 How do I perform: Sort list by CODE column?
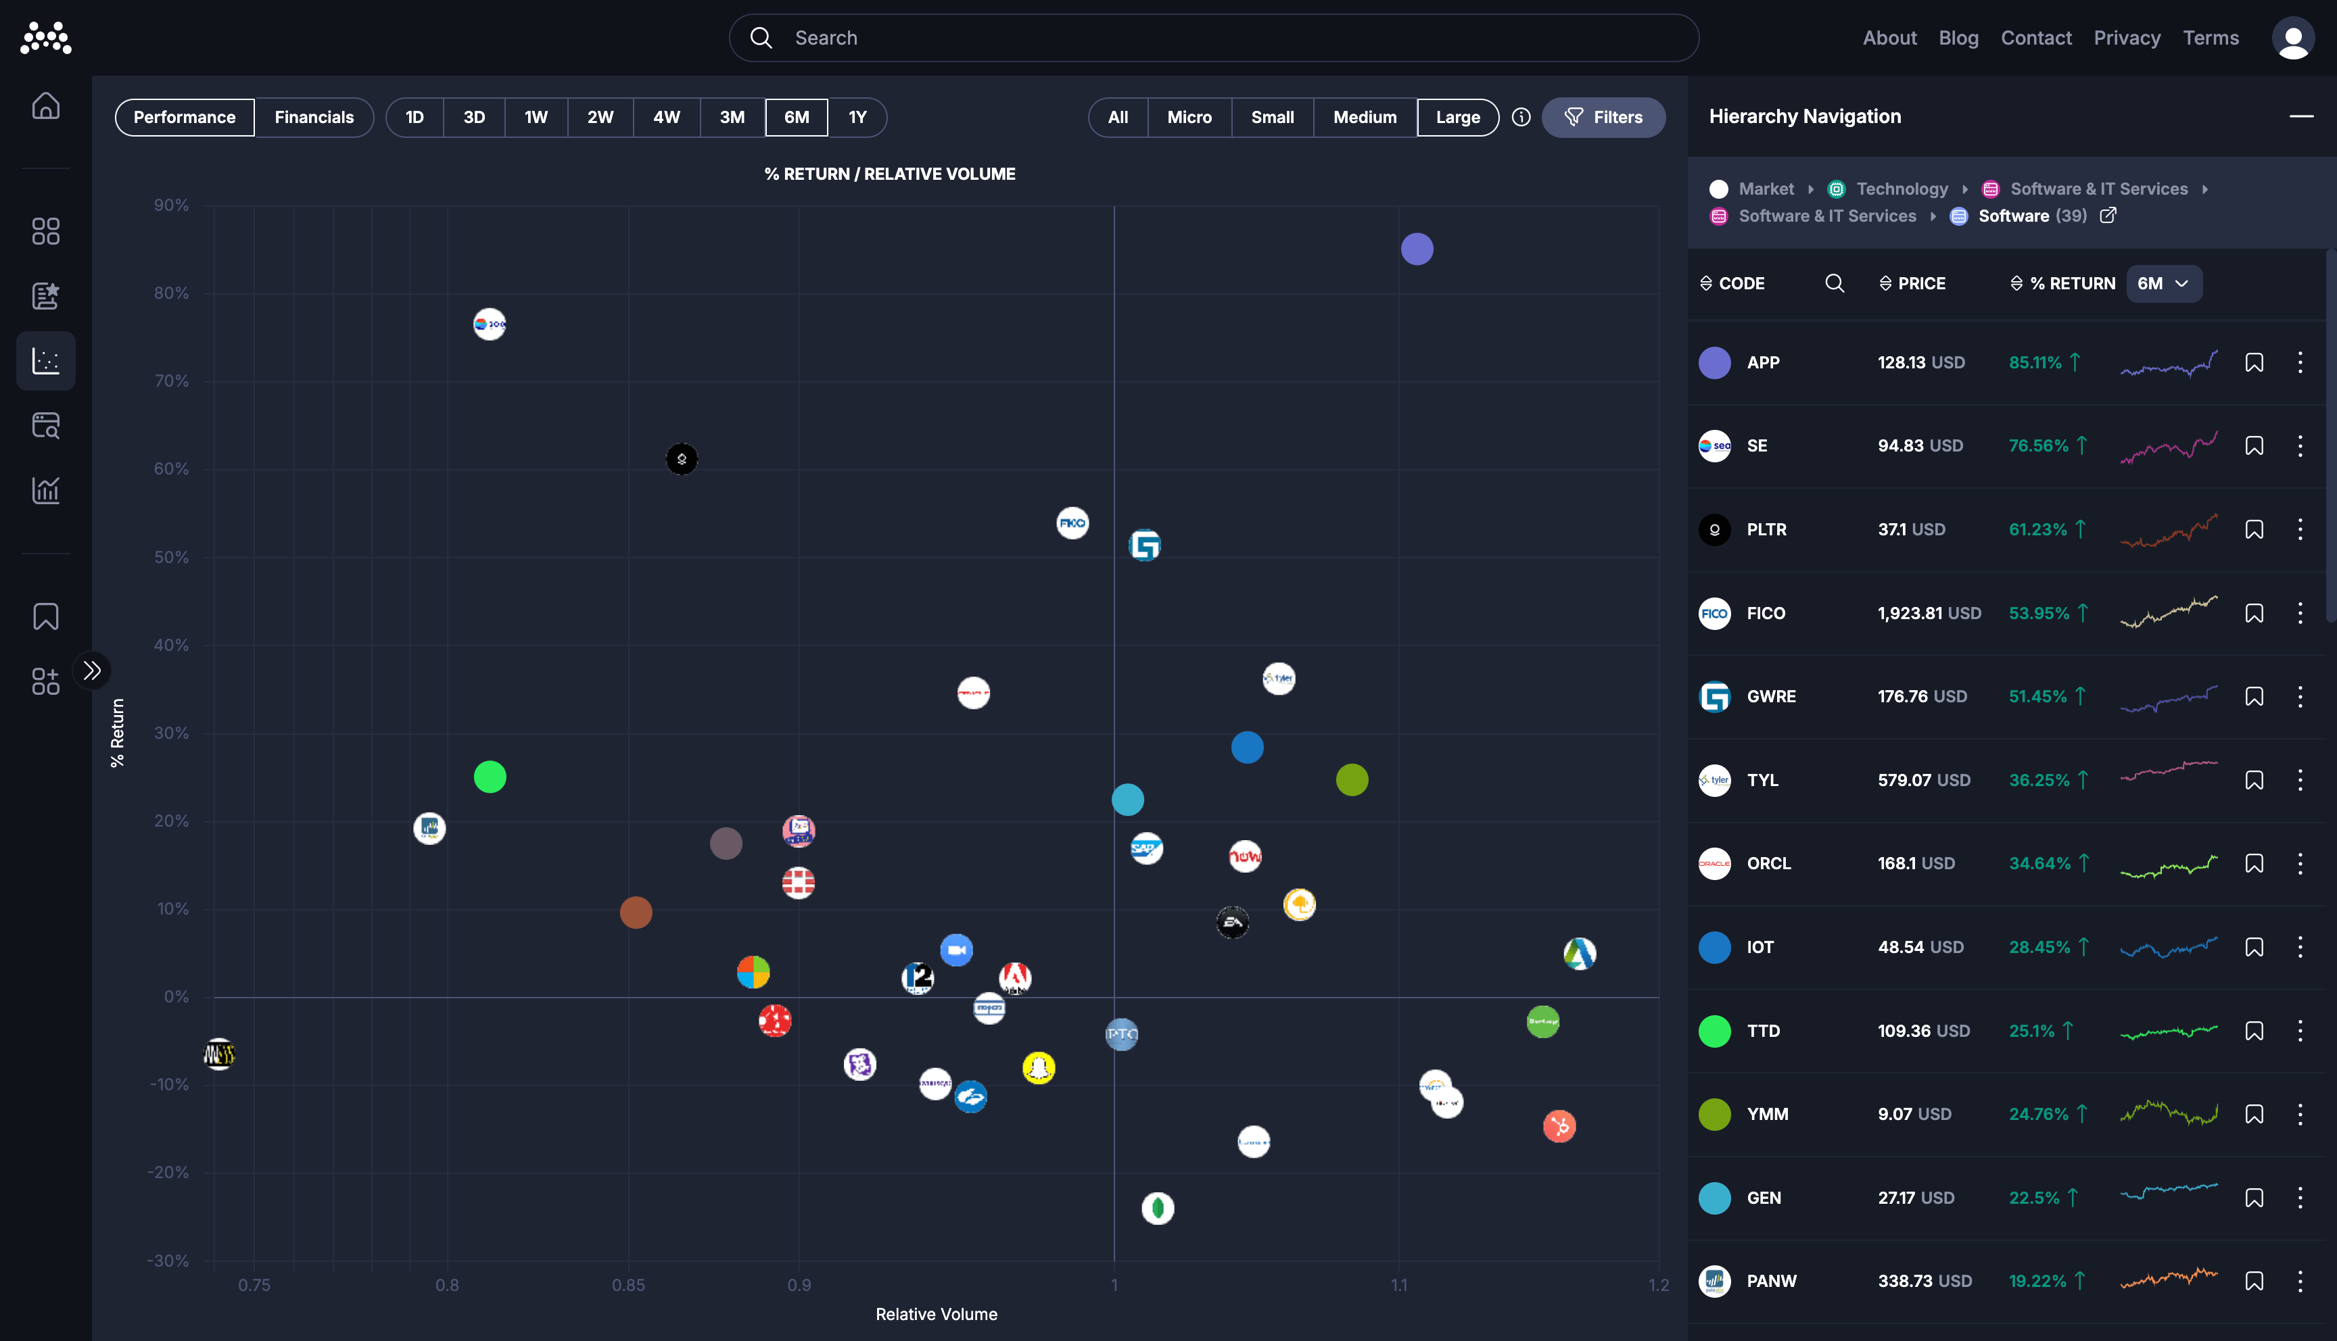coord(1732,284)
